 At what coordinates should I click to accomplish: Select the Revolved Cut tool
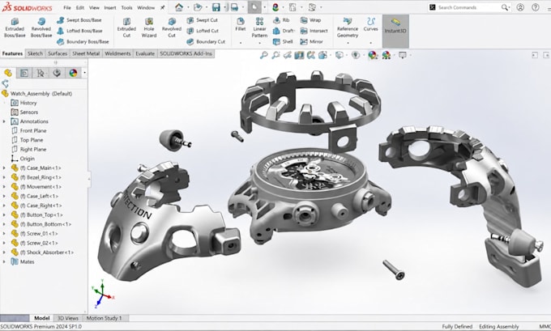click(x=172, y=28)
